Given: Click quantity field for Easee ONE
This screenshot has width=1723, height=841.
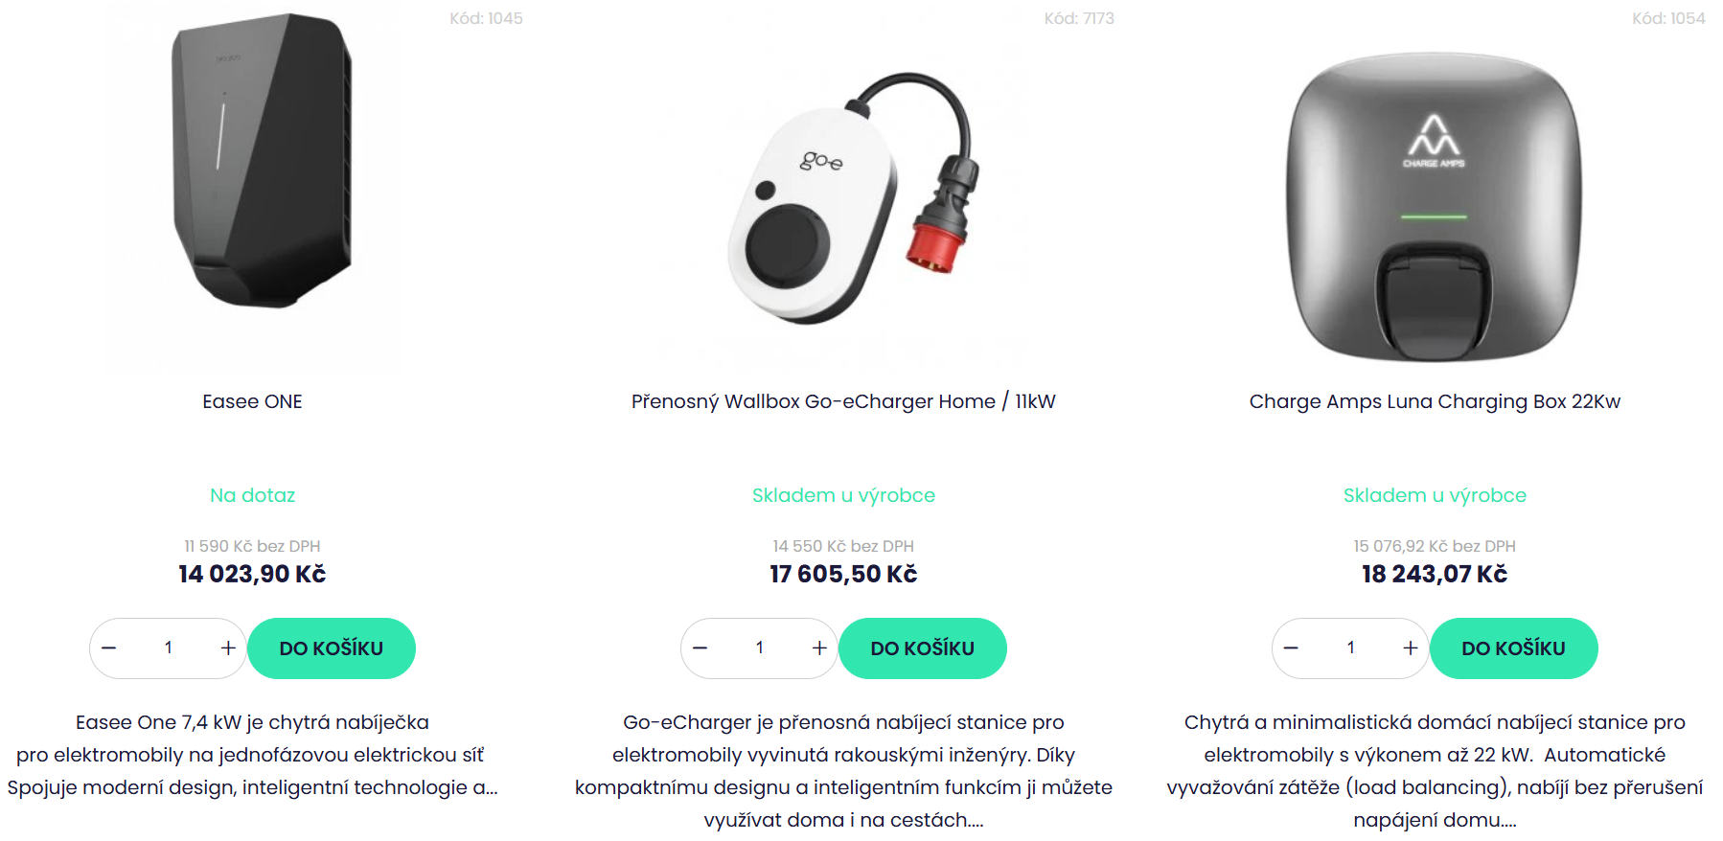Looking at the screenshot, I should (169, 648).
